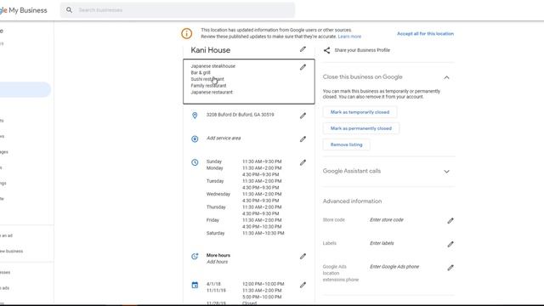Edit business categories pencil icon

pyautogui.click(x=303, y=67)
